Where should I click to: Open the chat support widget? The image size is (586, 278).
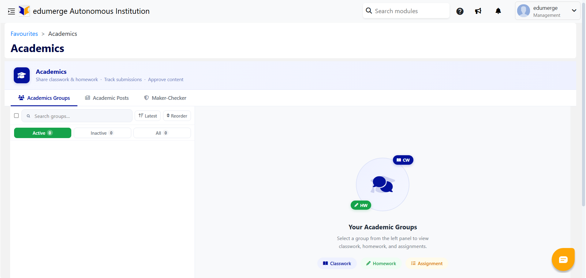(563, 260)
